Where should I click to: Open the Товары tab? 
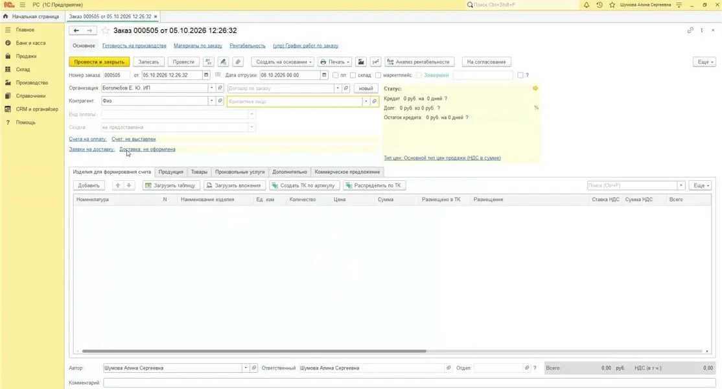click(200, 172)
